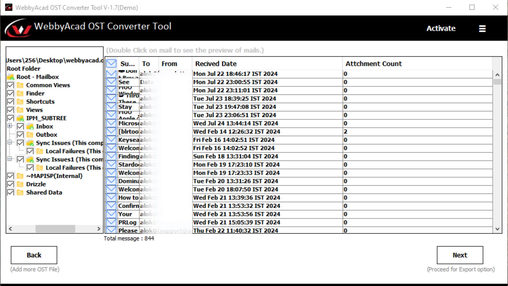Click the ~MAPISP(Internal) folder icon
This screenshot has width=508, height=286.
point(20,176)
